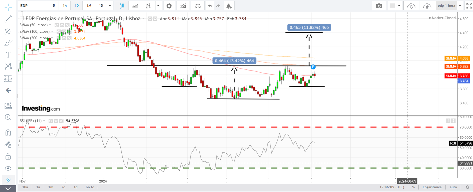Redo the chart action
This screenshot has width=473, height=192.
218,6
